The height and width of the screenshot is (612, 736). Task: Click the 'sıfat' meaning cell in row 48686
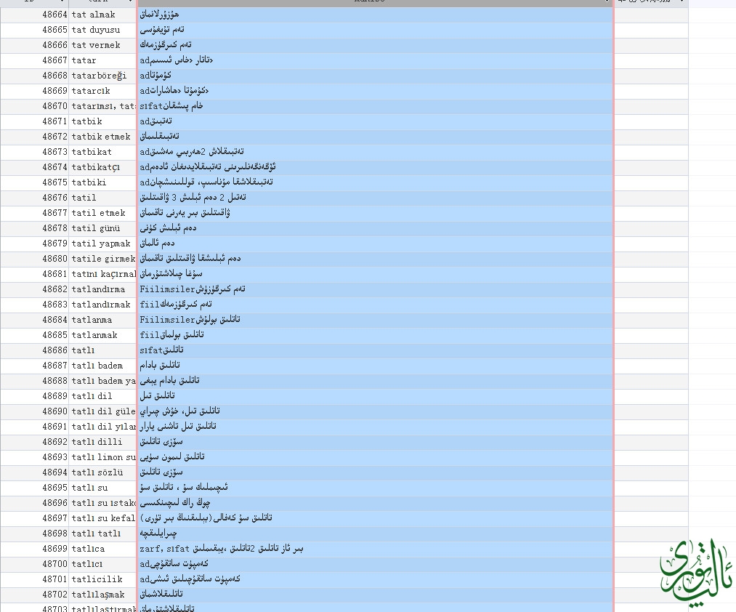pos(375,350)
